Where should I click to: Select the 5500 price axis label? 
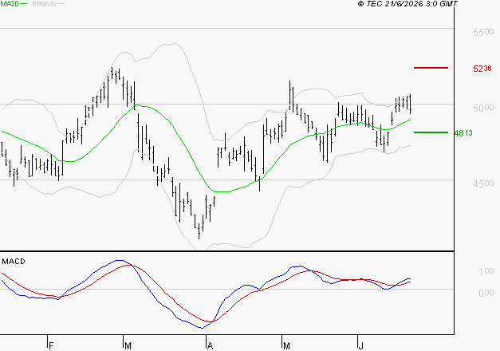coord(483,32)
